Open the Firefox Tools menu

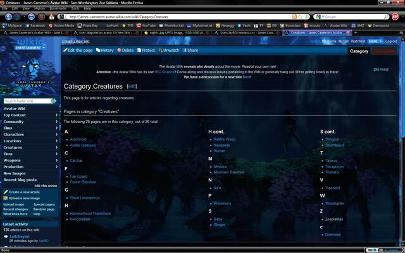pos(75,8)
